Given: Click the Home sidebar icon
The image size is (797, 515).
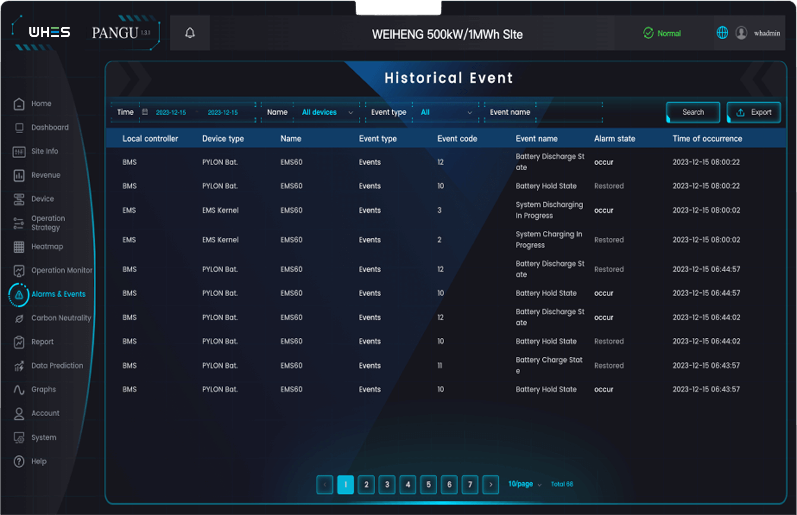Looking at the screenshot, I should click(x=19, y=104).
